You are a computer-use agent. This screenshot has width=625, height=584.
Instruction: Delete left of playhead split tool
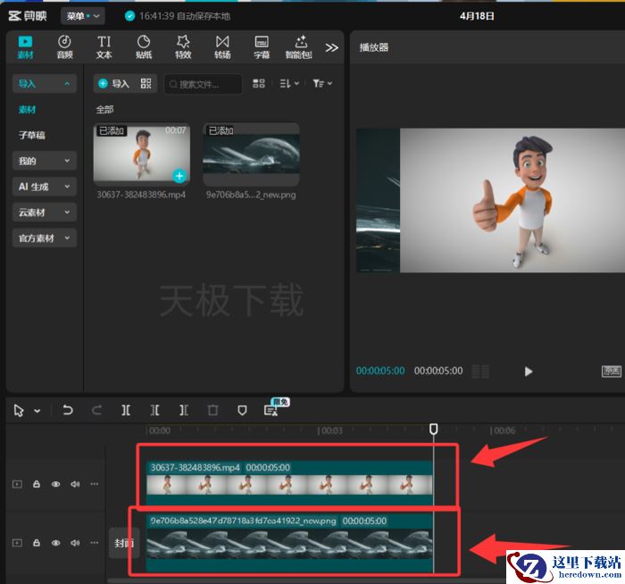(x=154, y=410)
